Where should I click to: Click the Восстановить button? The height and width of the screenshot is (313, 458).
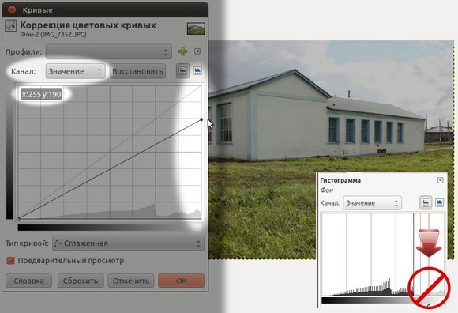coord(137,71)
